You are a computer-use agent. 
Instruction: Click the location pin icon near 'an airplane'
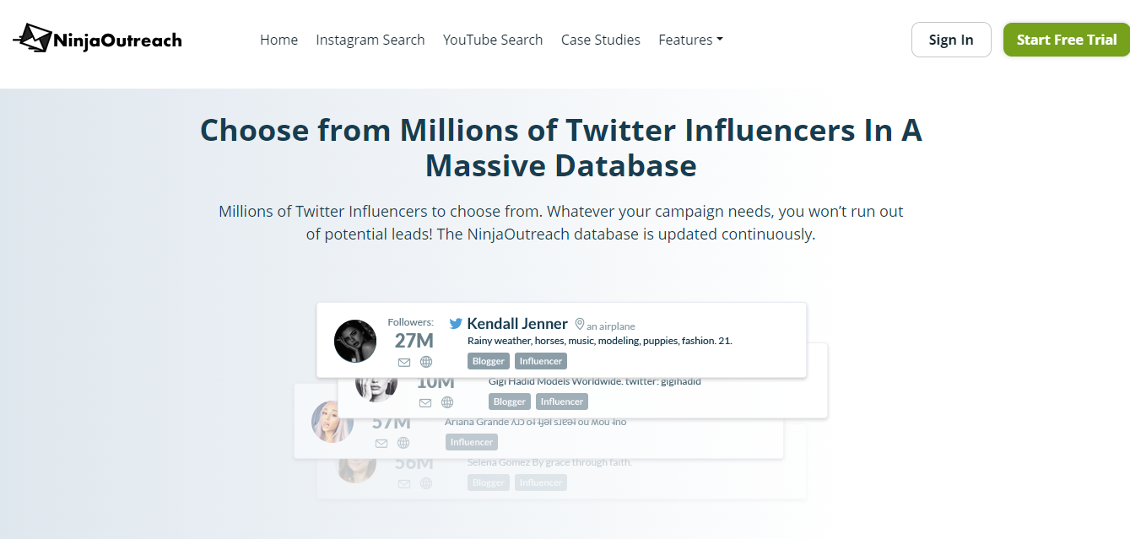[x=580, y=324]
